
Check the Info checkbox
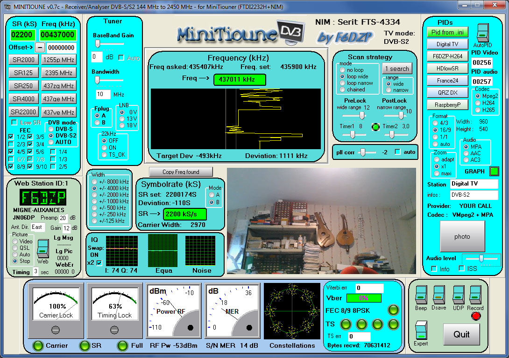434,268
